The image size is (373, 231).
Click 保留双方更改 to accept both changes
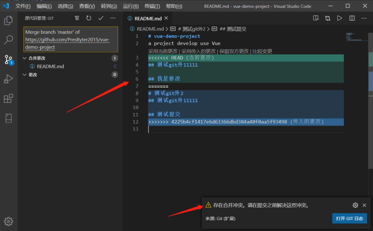(234, 51)
